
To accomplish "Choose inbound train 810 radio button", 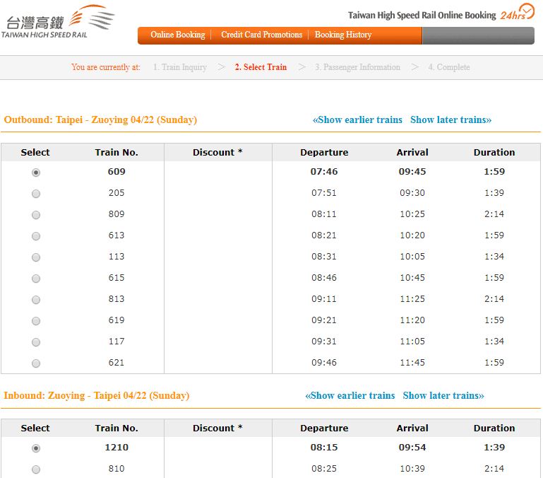I will pos(36,470).
